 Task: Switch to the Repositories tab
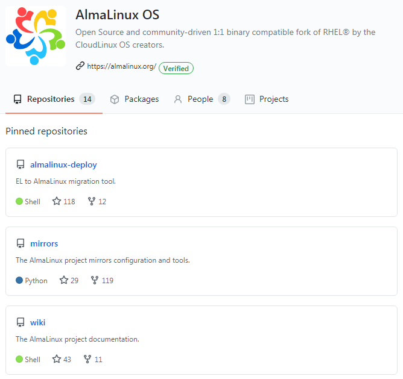[x=54, y=99]
